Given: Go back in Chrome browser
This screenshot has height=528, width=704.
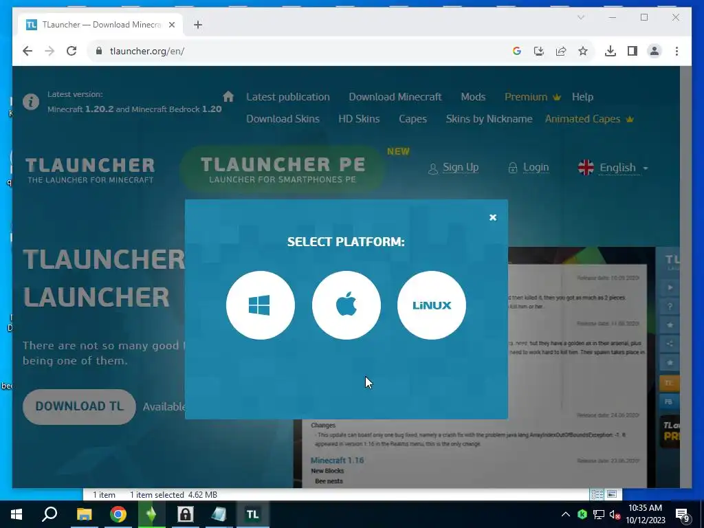Looking at the screenshot, I should [27, 51].
